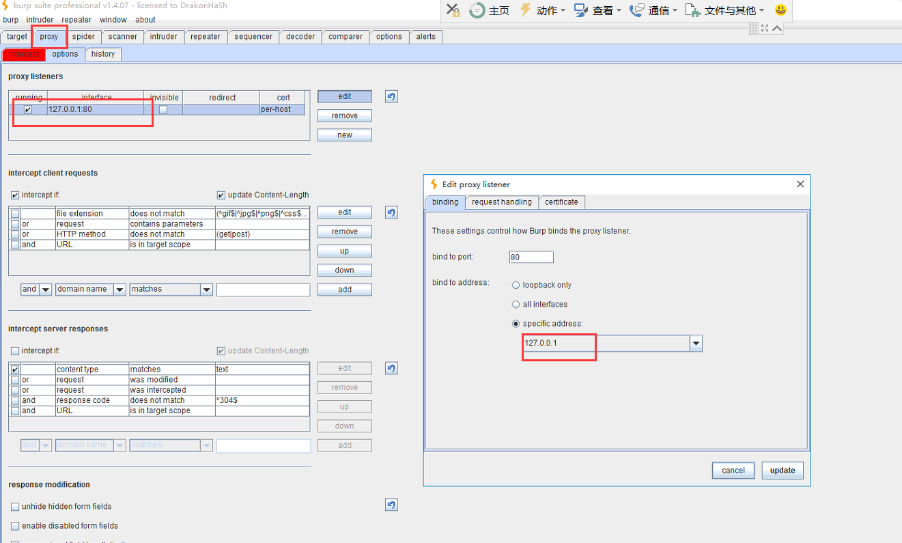Open the burp menu
Viewport: 902px width, 543px height.
(x=10, y=20)
